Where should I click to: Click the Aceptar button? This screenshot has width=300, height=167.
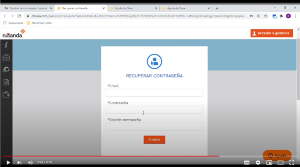(154, 139)
